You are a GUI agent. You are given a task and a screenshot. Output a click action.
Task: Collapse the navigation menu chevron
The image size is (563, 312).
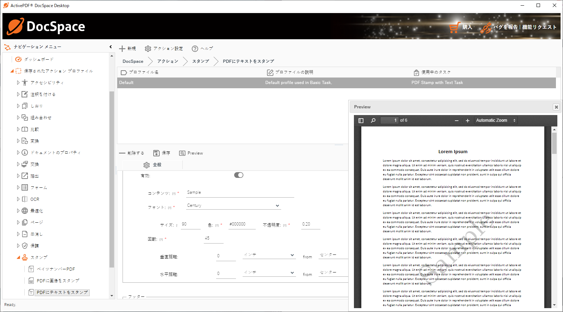[x=111, y=47]
